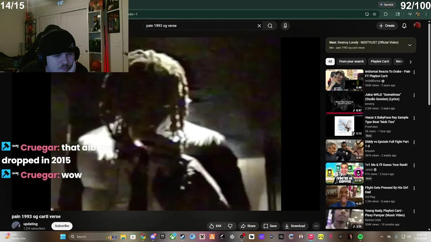The width and height of the screenshot is (431, 242).
Task: Expand the Mix playlist panel chevron
Action: click(410, 45)
